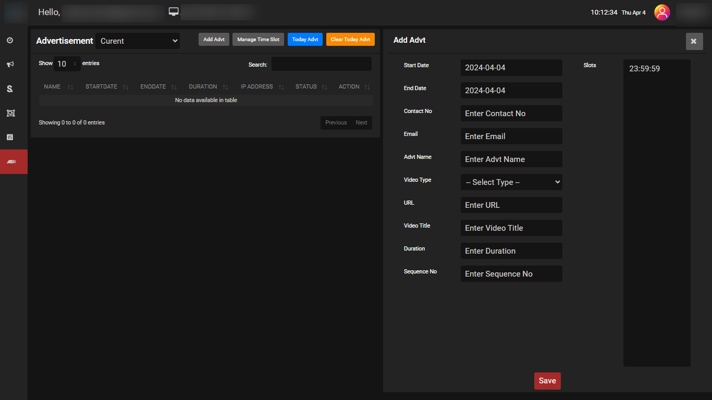Click the AD icon in sidebar

11,162
